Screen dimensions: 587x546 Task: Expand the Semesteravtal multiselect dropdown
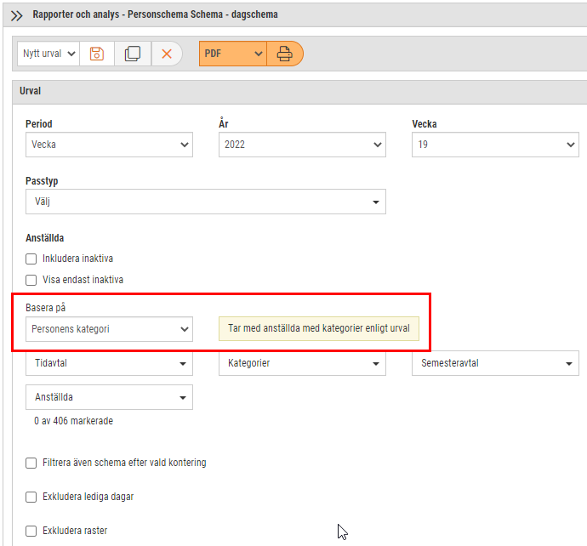pyautogui.click(x=495, y=363)
